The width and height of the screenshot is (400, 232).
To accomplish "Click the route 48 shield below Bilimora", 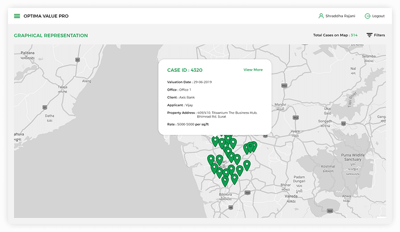I will pyautogui.click(x=230, y=207).
